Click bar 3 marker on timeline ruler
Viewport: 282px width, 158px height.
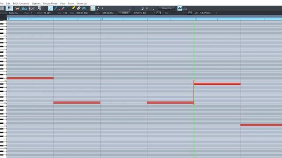pos(196,19)
